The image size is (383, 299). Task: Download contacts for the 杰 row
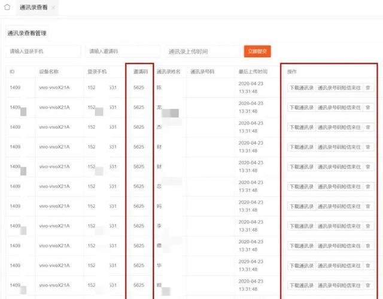pos(302,127)
